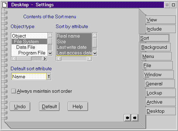Open the Background tab
178x131 pixels.
[155, 47]
